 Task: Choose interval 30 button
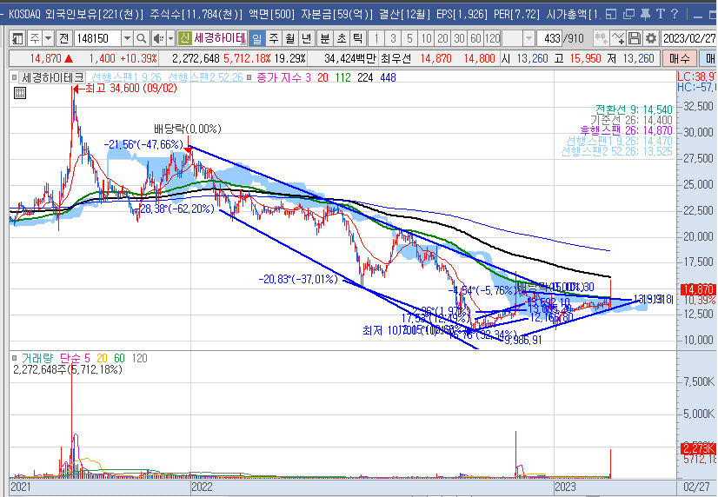pyautogui.click(x=459, y=38)
